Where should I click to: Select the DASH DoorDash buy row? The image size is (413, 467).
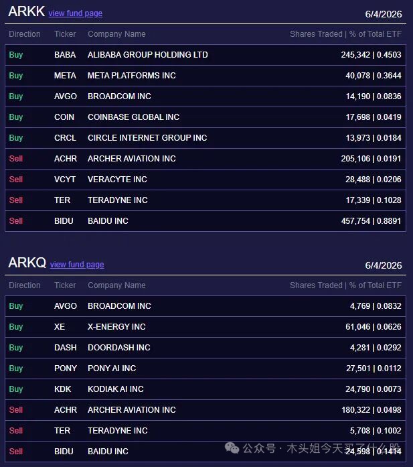(205, 348)
